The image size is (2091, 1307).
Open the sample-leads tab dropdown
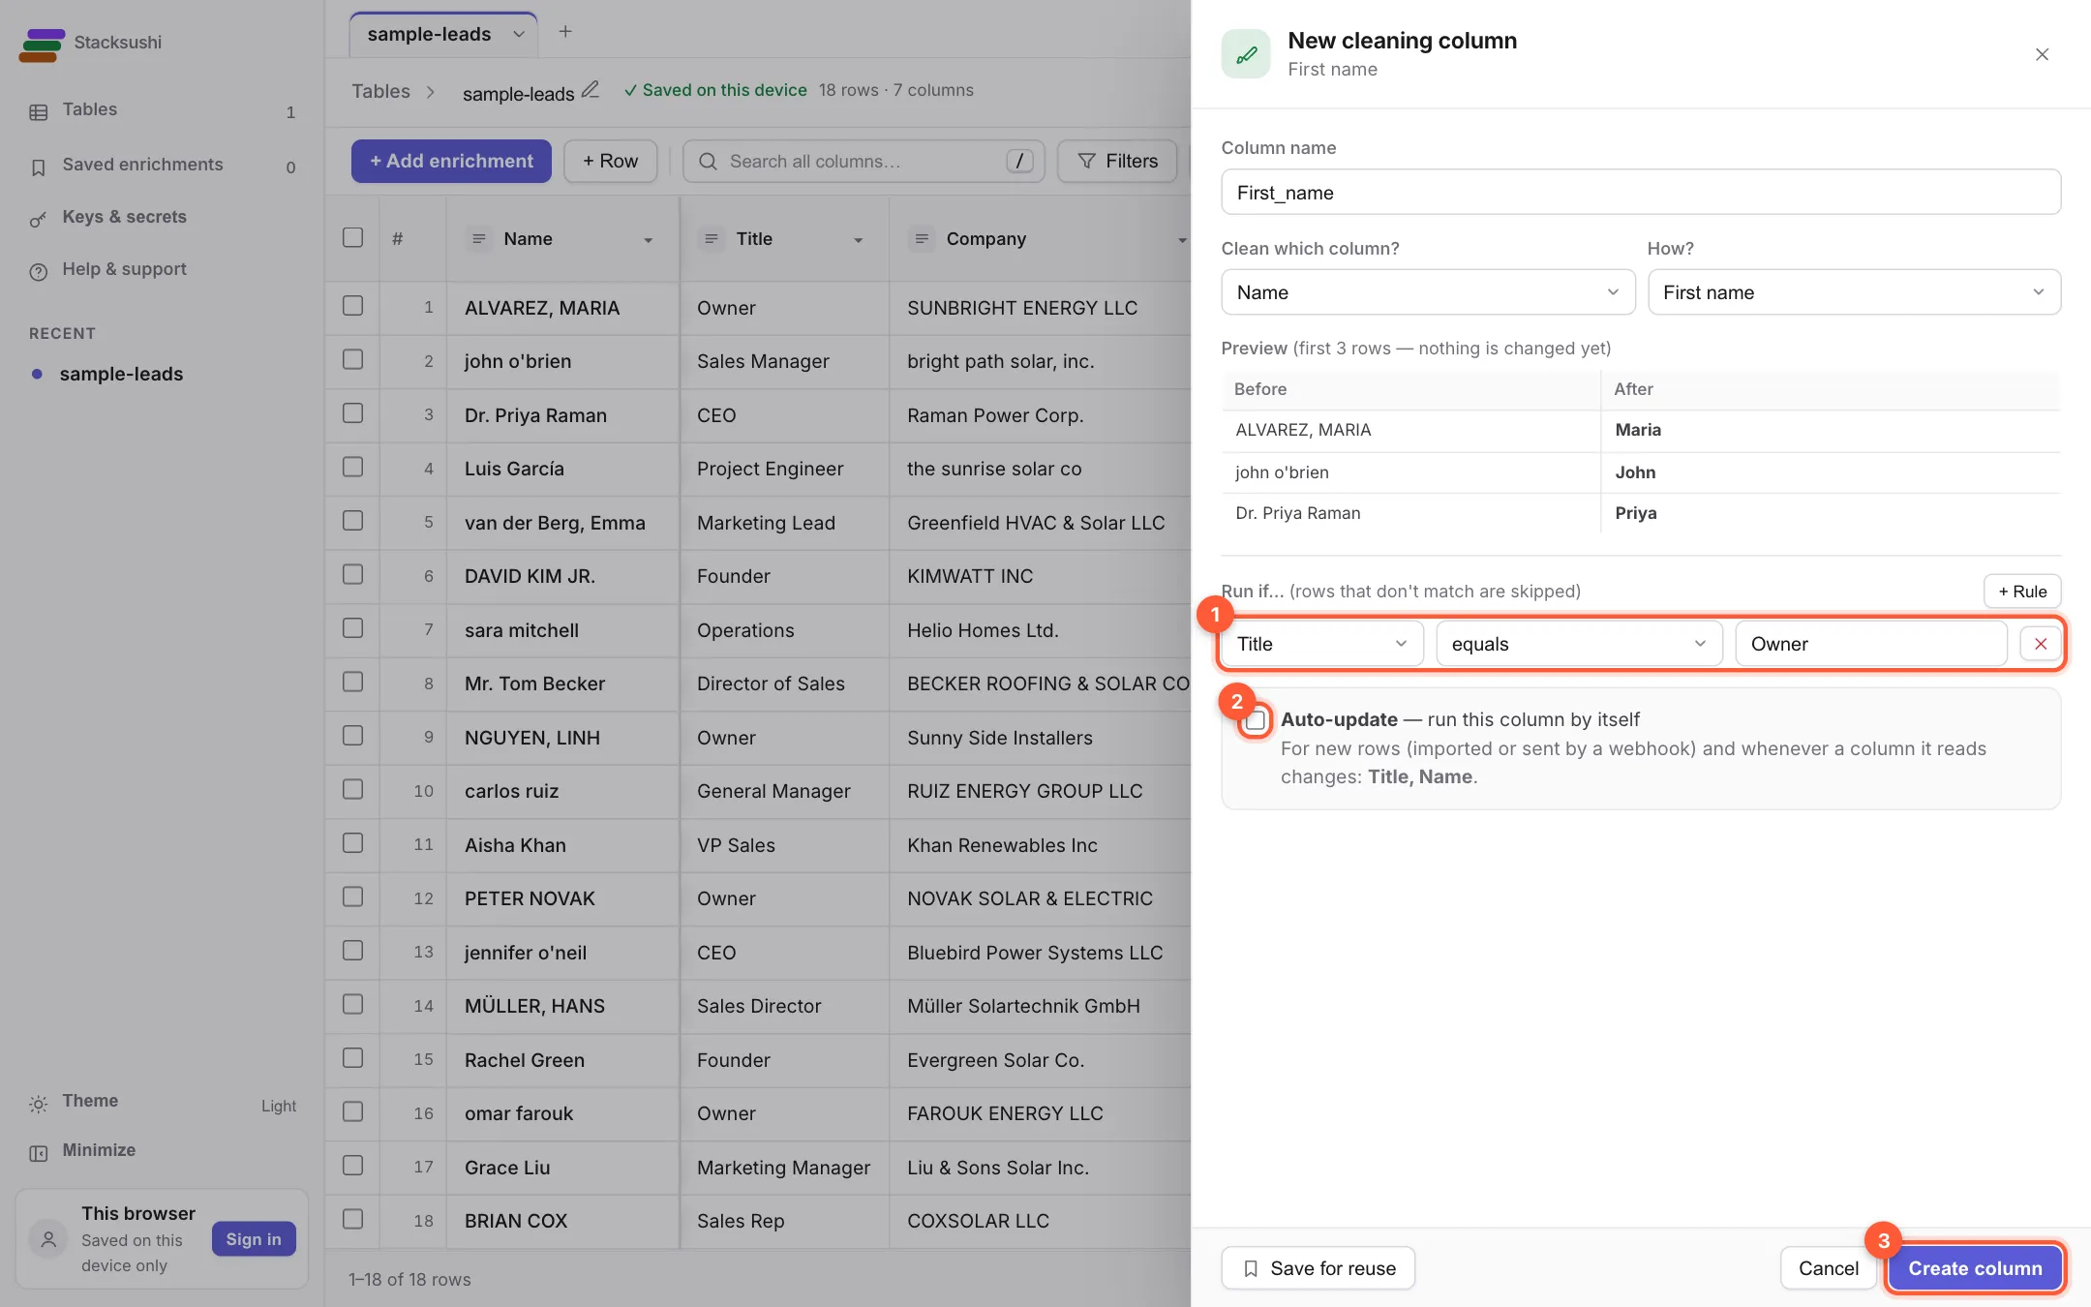[519, 35]
